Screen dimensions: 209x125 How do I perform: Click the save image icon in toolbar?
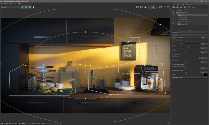(x=138, y=7)
